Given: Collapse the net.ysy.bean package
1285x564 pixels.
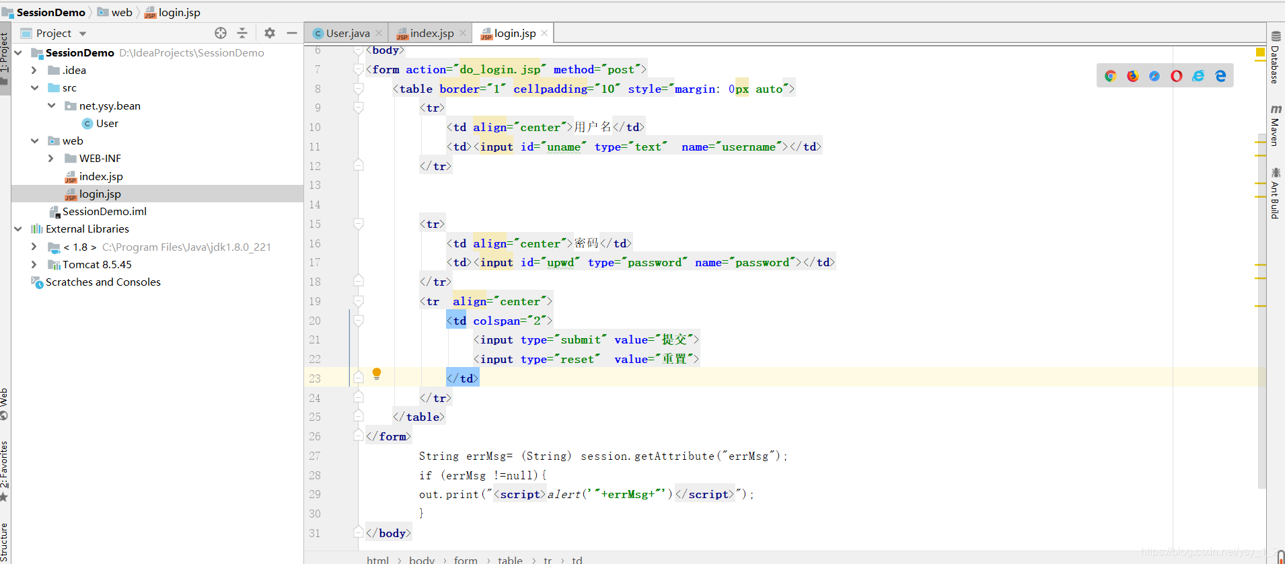Looking at the screenshot, I should click(x=52, y=106).
